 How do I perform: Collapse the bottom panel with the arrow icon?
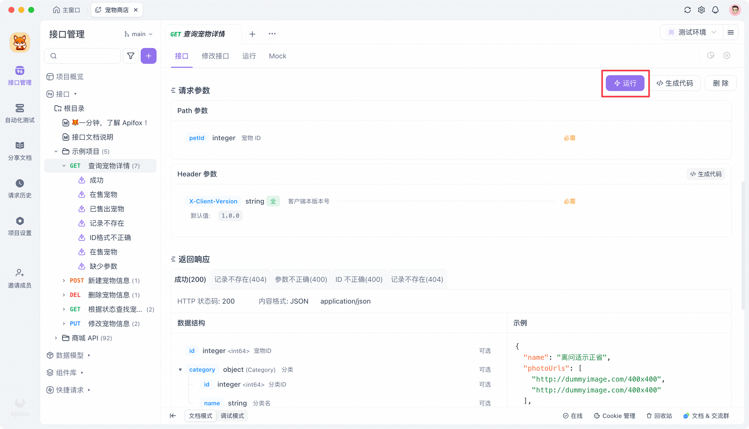173,416
